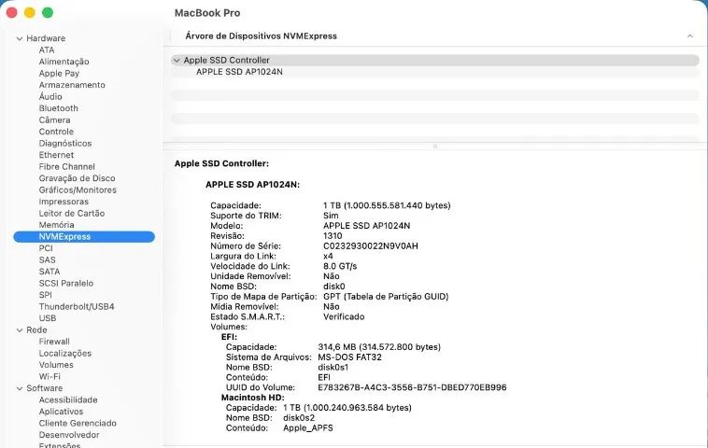Open Desenvolvedor under Software
This screenshot has height=448, width=708.
69,435
